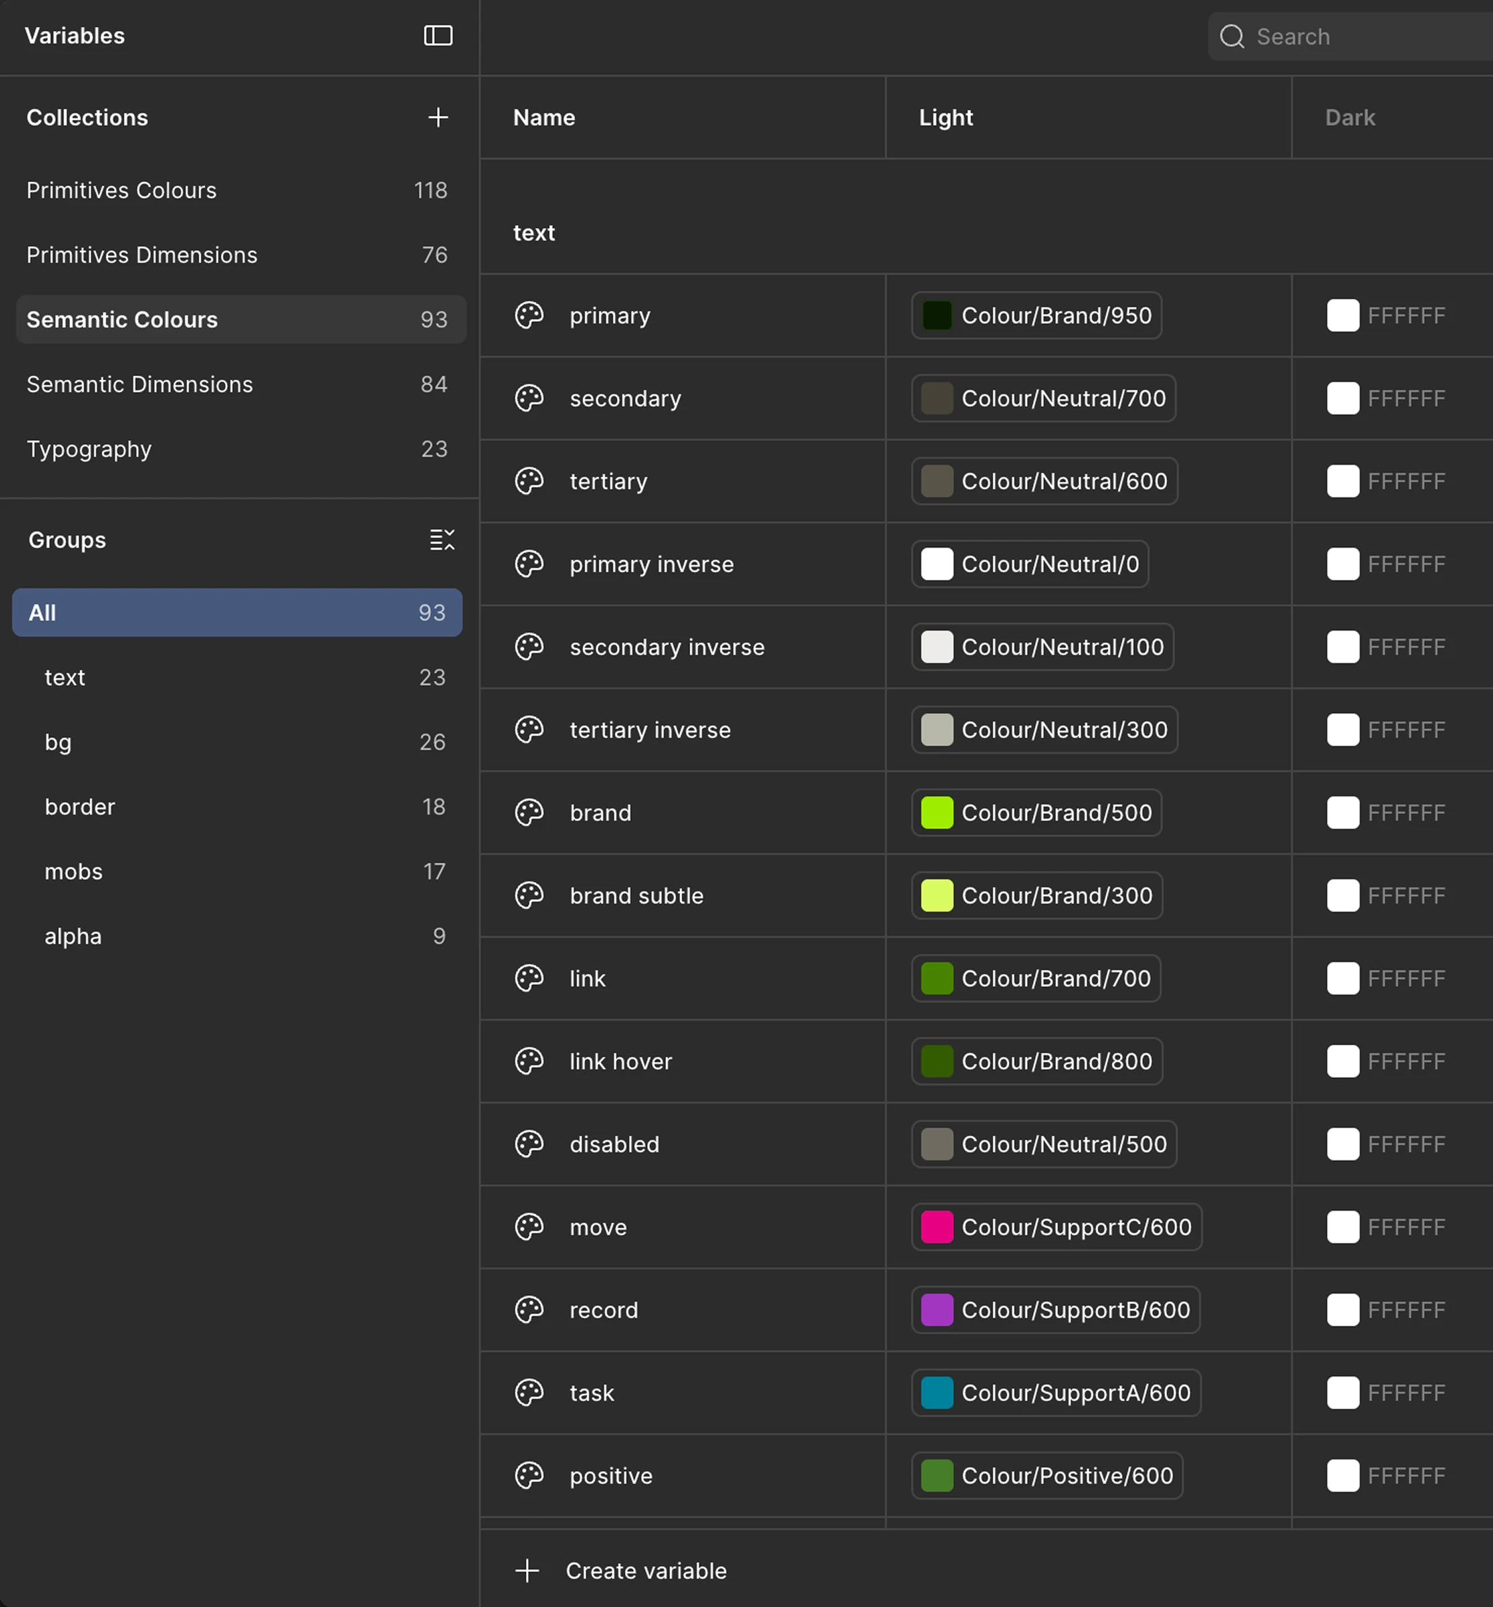Select Semantic Colours collection
The image size is (1493, 1607).
241,319
